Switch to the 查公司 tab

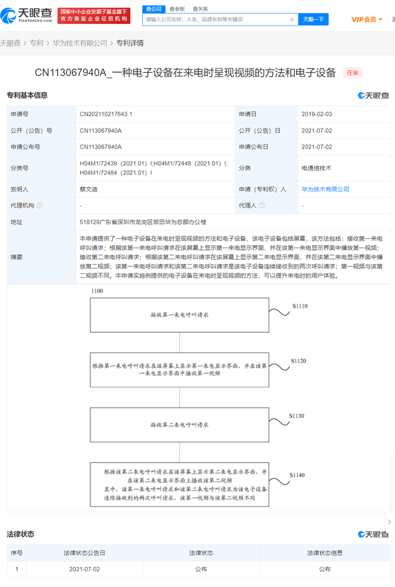[154, 9]
